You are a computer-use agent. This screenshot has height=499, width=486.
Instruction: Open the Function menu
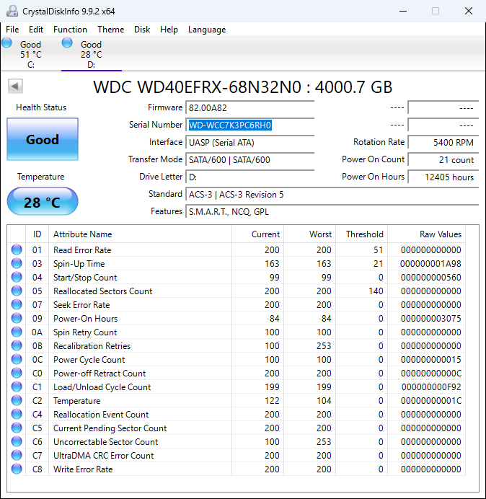(x=71, y=30)
